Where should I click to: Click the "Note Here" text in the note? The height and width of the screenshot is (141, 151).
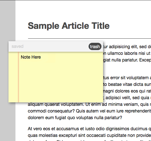click(31, 57)
